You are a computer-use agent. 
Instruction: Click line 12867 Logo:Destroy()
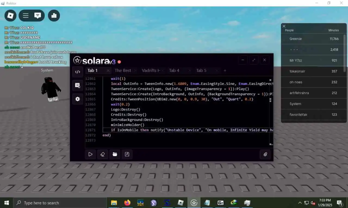point(125,109)
